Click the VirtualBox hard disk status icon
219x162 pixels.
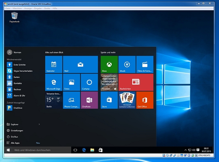pyautogui.click(x=164, y=155)
